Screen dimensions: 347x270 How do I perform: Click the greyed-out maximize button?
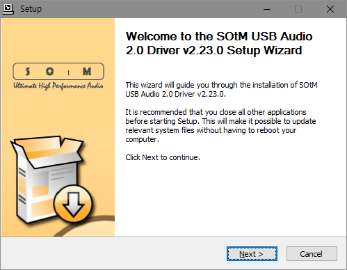298,9
